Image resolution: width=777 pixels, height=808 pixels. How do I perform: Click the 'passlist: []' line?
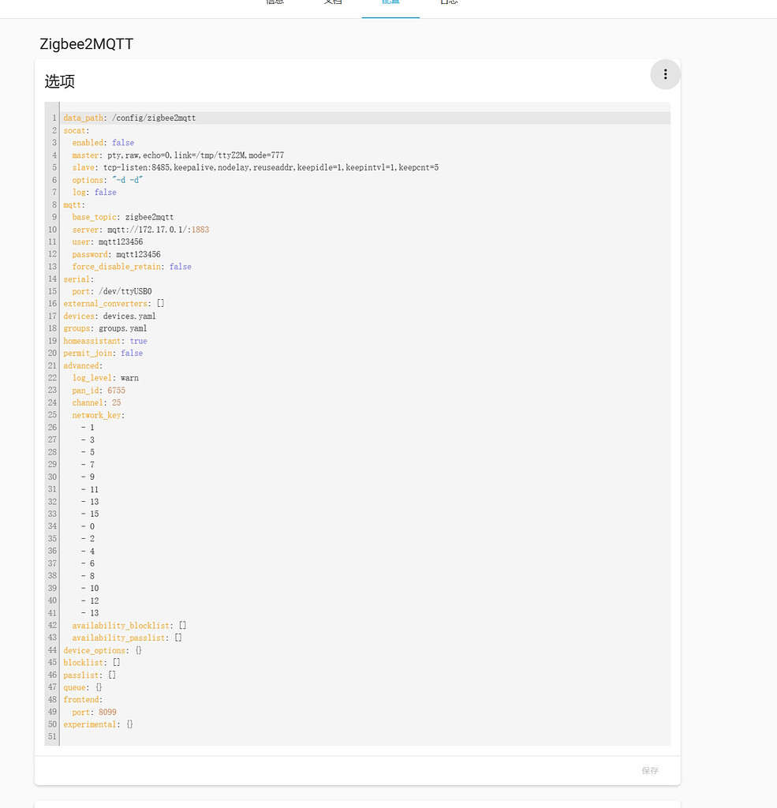(90, 675)
